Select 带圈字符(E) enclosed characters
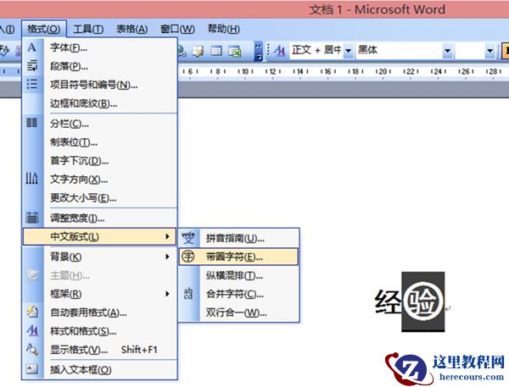The height and width of the screenshot is (387, 509). [x=238, y=257]
